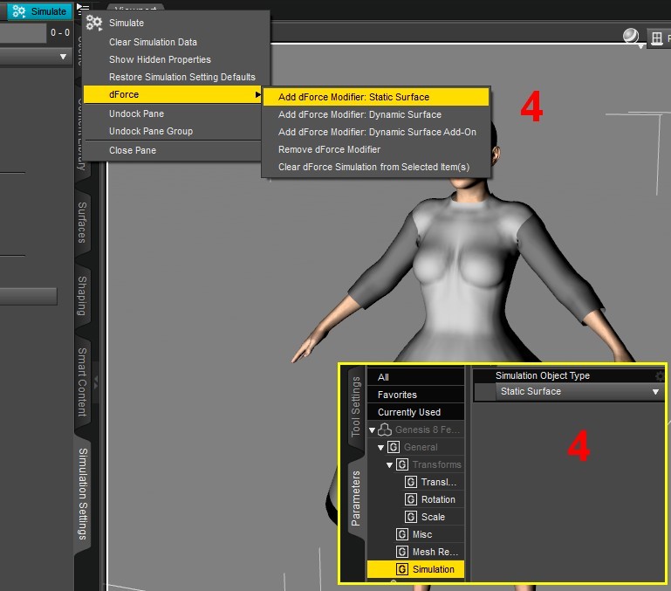Screen dimensions: 671x591
Task: Open the Static Surface dropdown
Action: tap(579, 392)
